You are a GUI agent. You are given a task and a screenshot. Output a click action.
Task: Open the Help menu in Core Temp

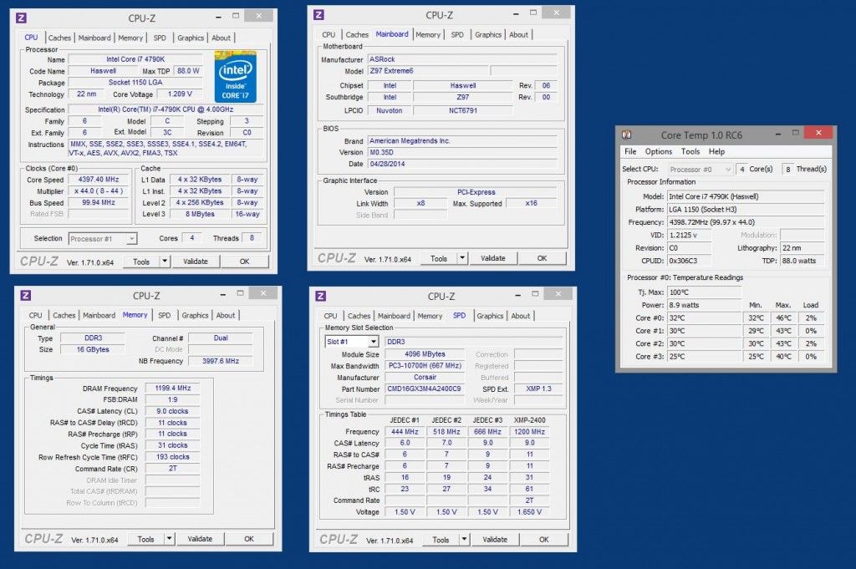(716, 152)
